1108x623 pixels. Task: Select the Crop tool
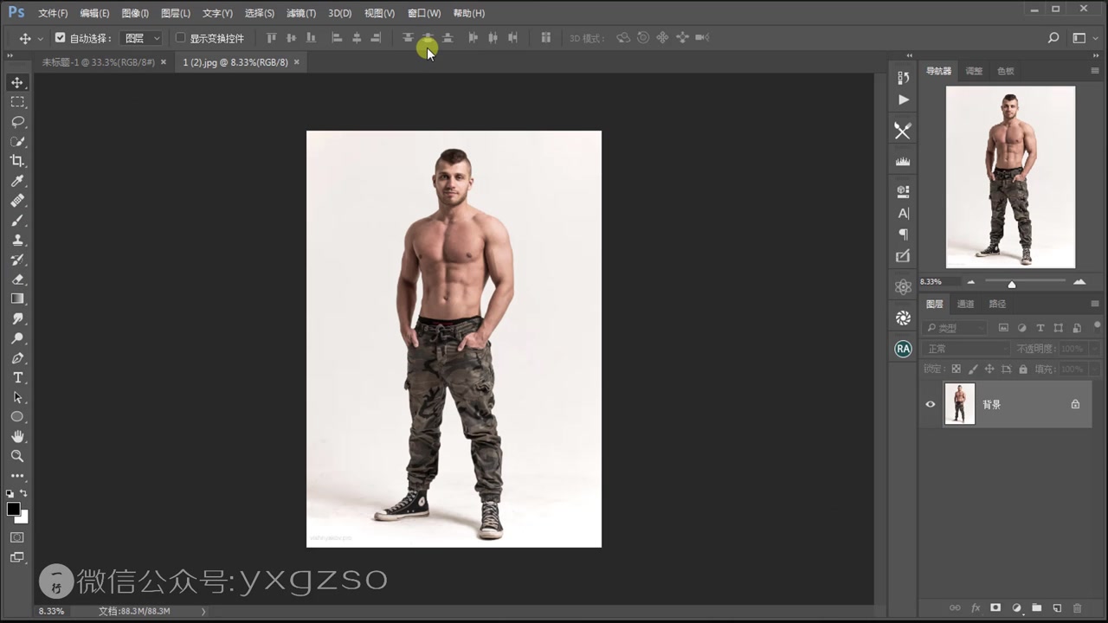click(x=17, y=161)
